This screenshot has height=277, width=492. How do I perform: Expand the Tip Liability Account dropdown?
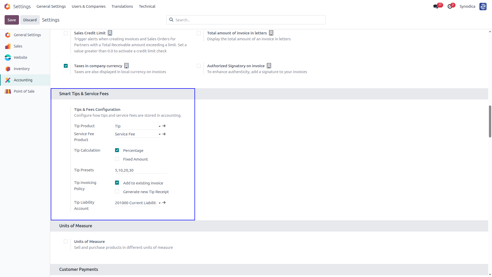tap(159, 203)
